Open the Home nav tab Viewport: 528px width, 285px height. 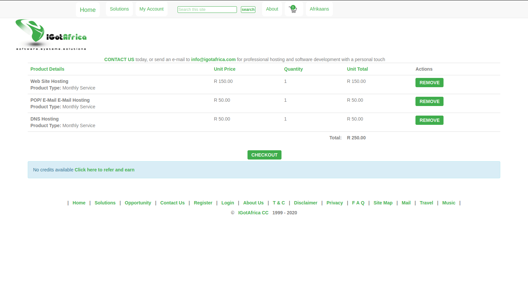pyautogui.click(x=87, y=10)
